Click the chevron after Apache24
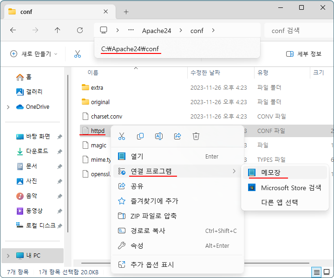The width and height of the screenshot is (334, 278). pyautogui.click(x=181, y=30)
